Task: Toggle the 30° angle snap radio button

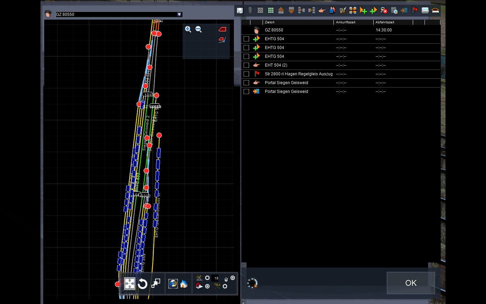Action: click(x=207, y=278)
